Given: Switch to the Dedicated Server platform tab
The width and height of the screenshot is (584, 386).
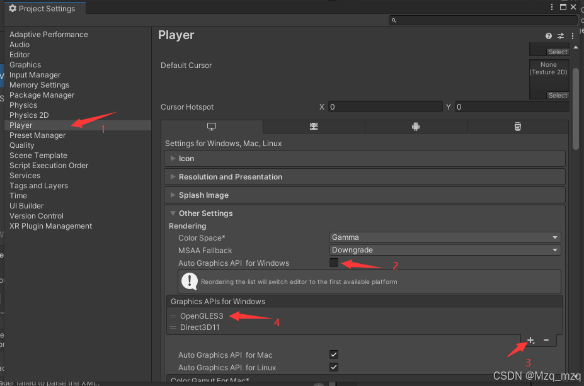Looking at the screenshot, I should pos(314,127).
